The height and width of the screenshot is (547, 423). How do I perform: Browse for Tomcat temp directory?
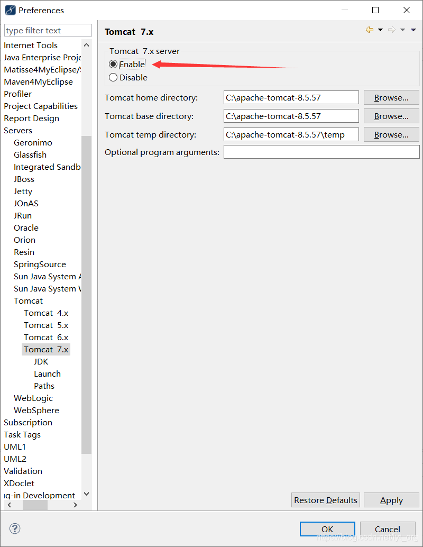[x=391, y=135]
